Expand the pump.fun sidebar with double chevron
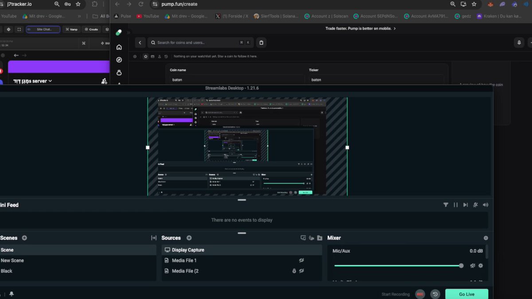Viewport: 532px width, 299px height. (129, 32)
